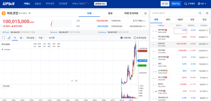Switch to 보유 tab
211x101 pixels.
tap(192, 19)
